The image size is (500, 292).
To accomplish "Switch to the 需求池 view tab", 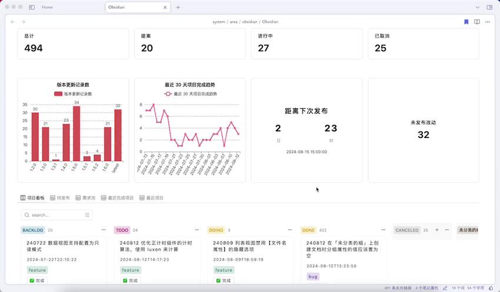I will 85,198.
